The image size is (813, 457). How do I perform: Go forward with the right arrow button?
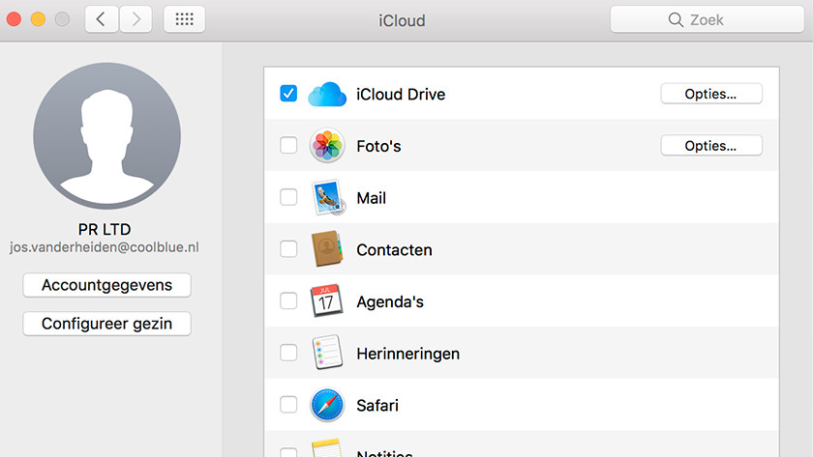tap(135, 19)
